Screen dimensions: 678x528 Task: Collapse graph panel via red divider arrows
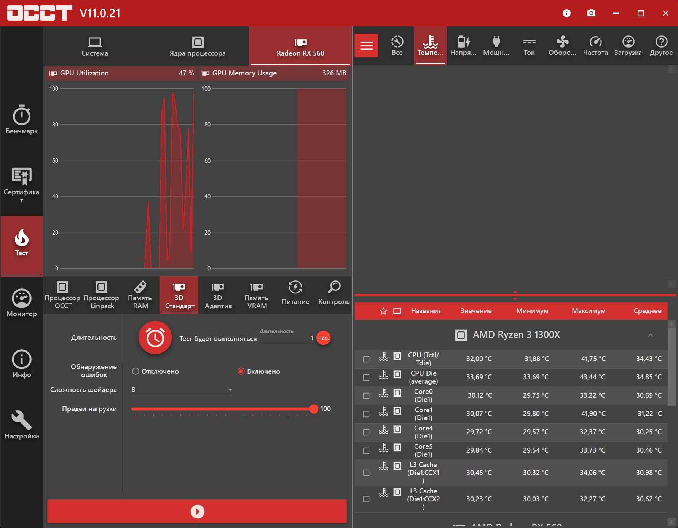(515, 295)
